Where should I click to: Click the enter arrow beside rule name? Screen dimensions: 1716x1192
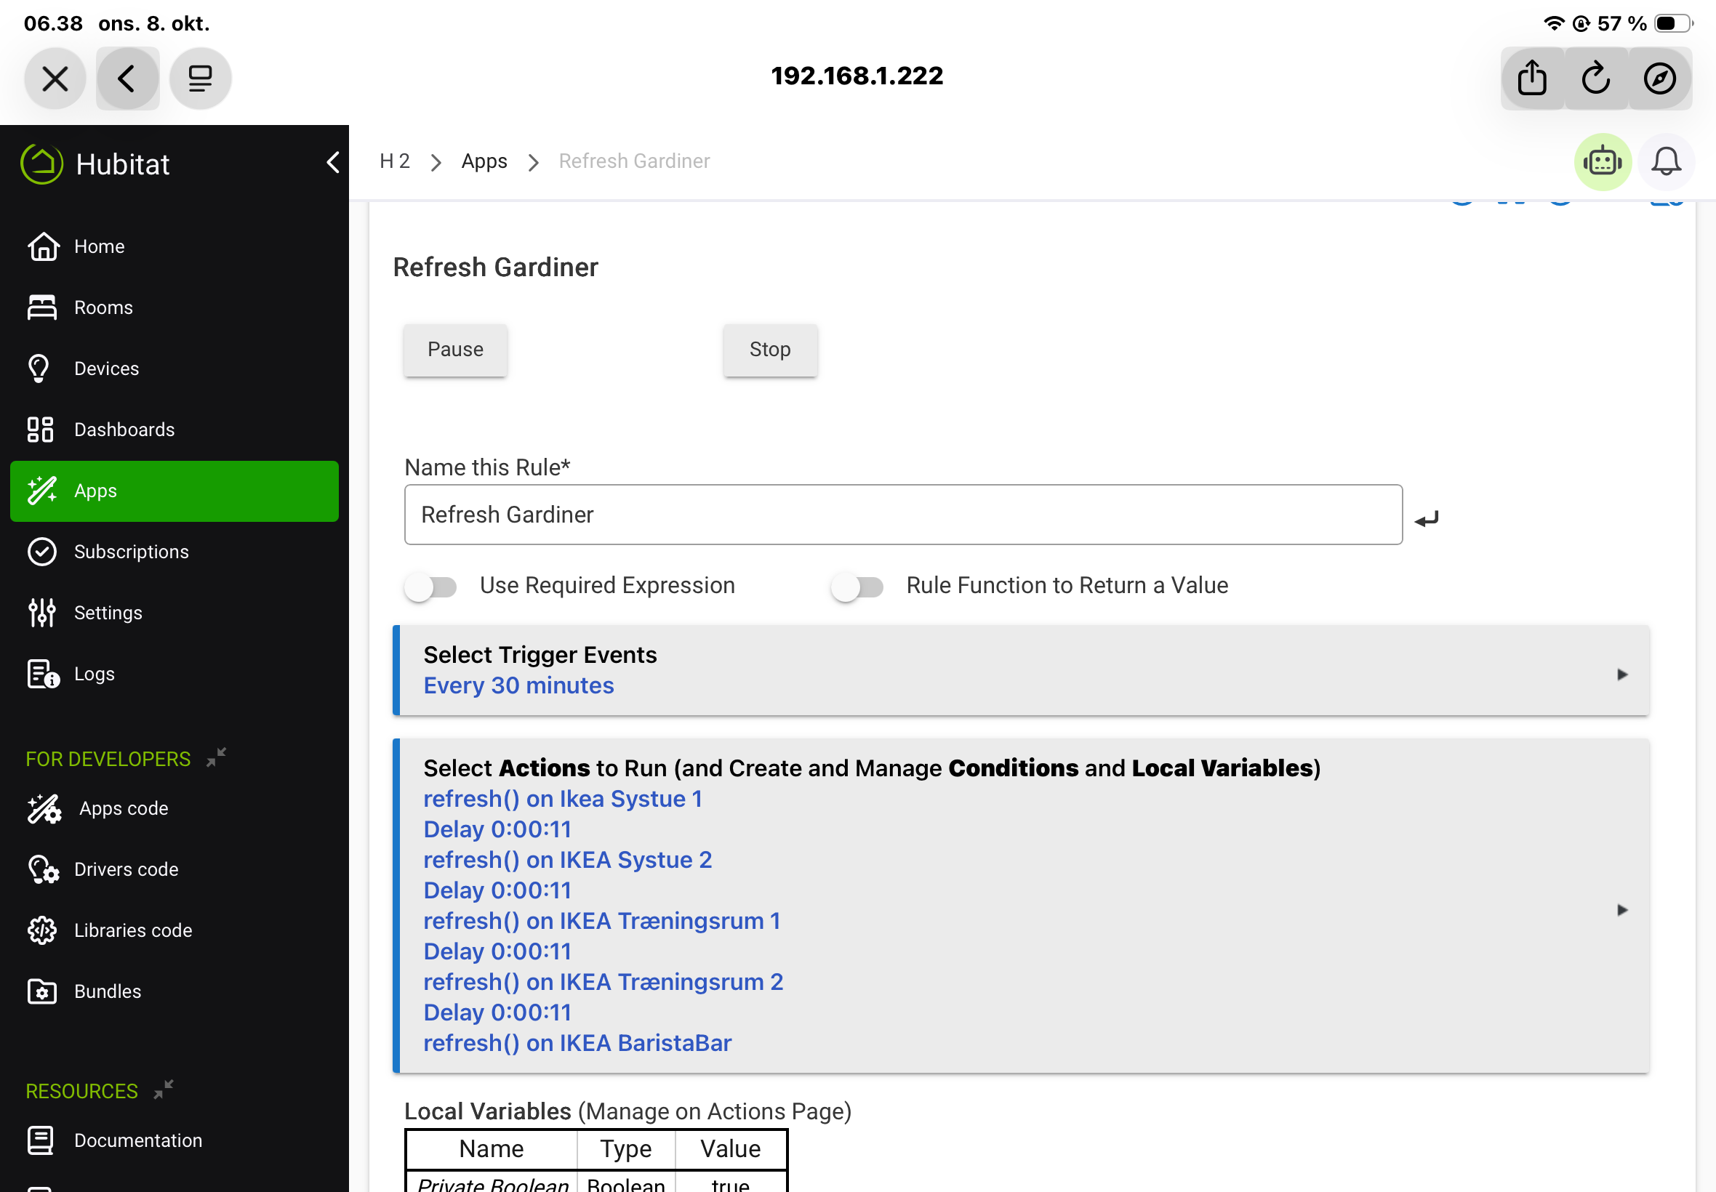(x=1426, y=518)
